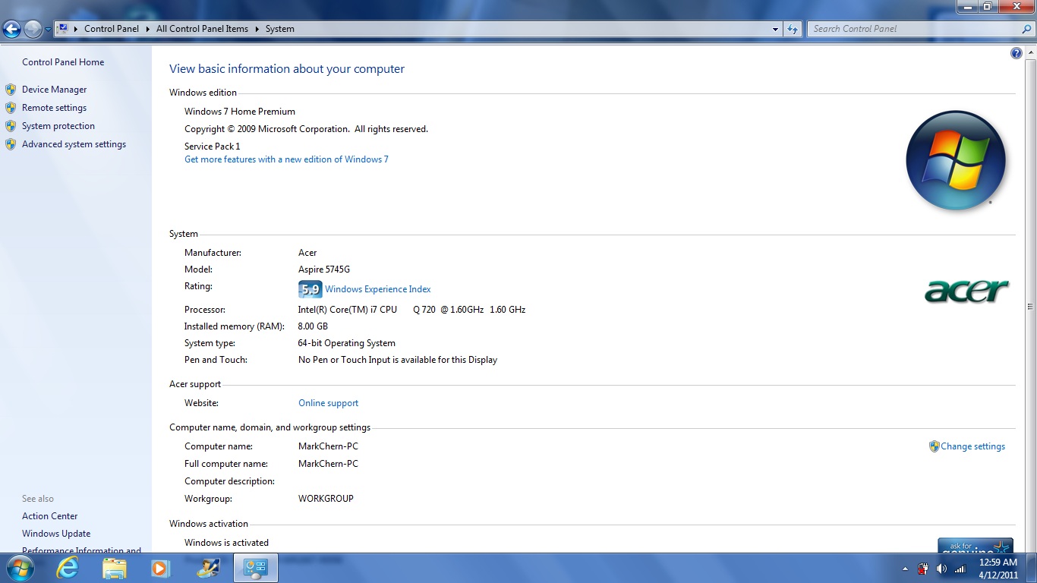Open Windows Experience Index
The width and height of the screenshot is (1037, 583).
pos(377,289)
